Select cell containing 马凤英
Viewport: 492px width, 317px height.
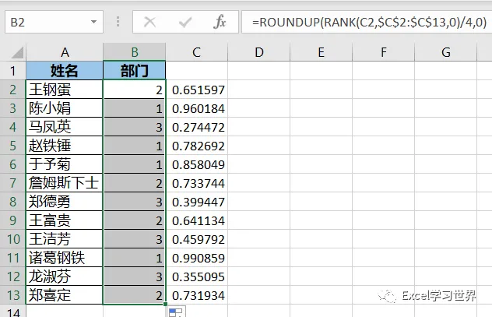pos(65,127)
